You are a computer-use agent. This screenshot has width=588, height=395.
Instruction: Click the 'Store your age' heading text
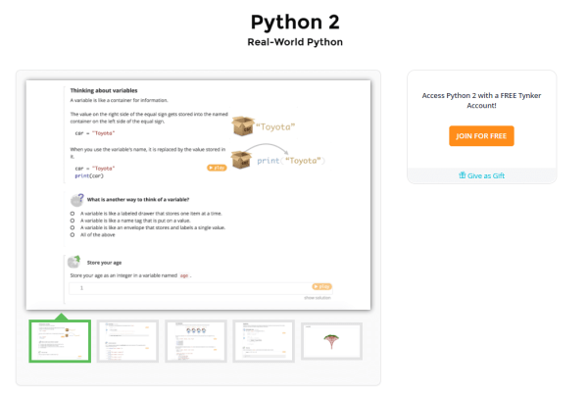tap(104, 263)
